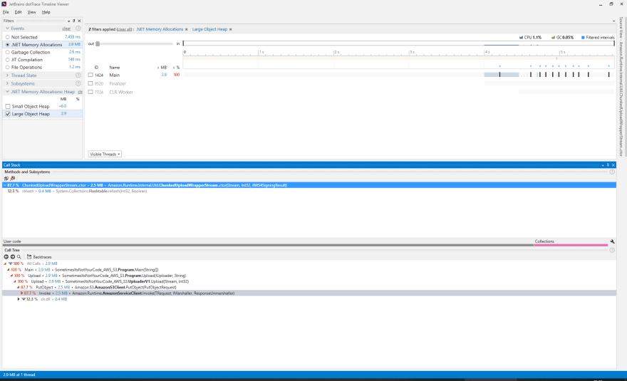Close the Filters panel
This screenshot has height=381, width=627.
(x=79, y=21)
